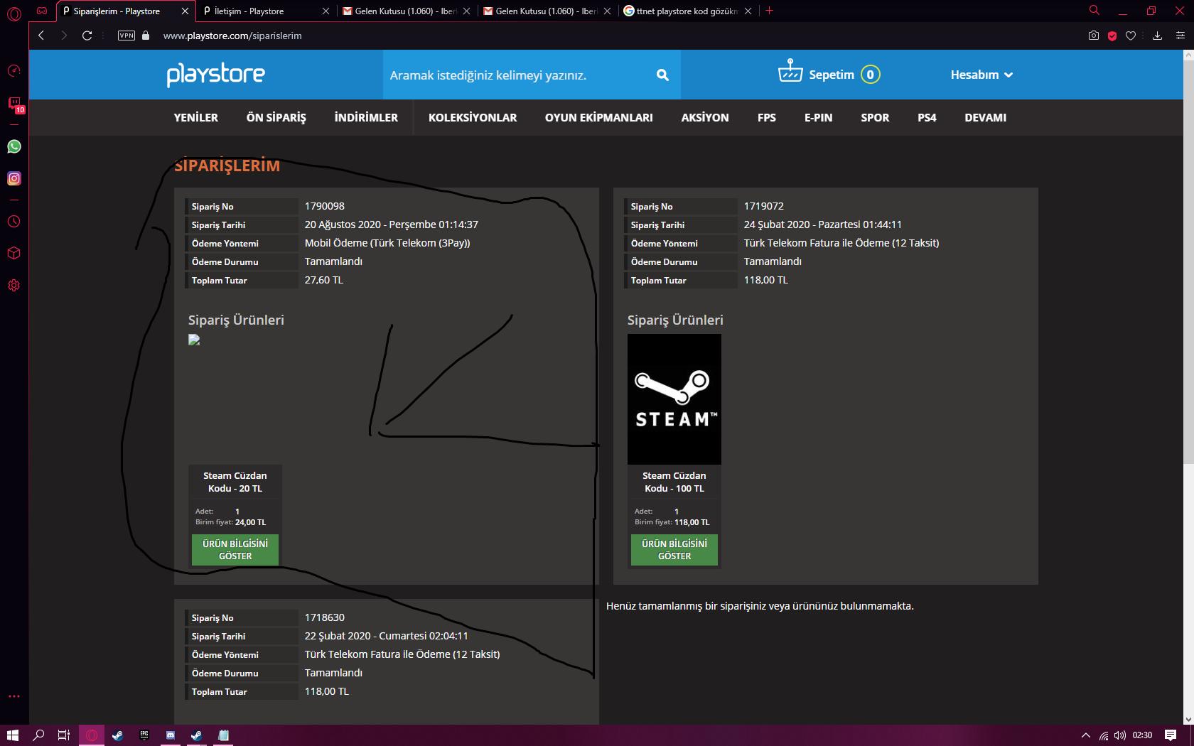Click the easy setup sliders icon
Screen dimensions: 1194x746
pyautogui.click(x=1181, y=36)
